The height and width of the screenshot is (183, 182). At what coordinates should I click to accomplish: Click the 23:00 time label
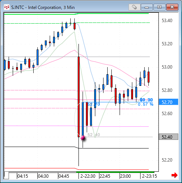[126, 176]
